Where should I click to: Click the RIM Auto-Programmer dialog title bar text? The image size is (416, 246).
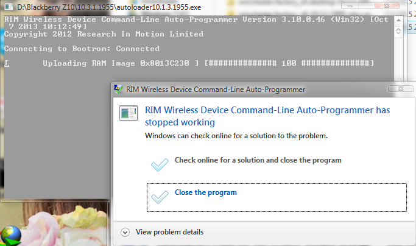click(x=216, y=89)
